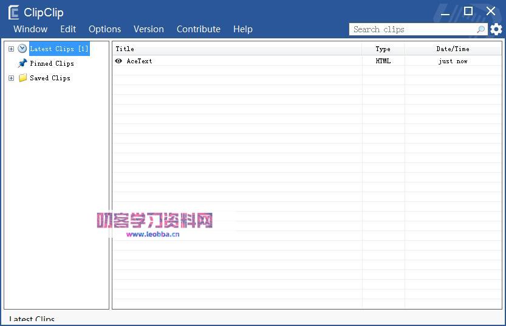This screenshot has height=326, width=506.
Task: Select Pinned Clips in the tree
Action: tap(52, 63)
